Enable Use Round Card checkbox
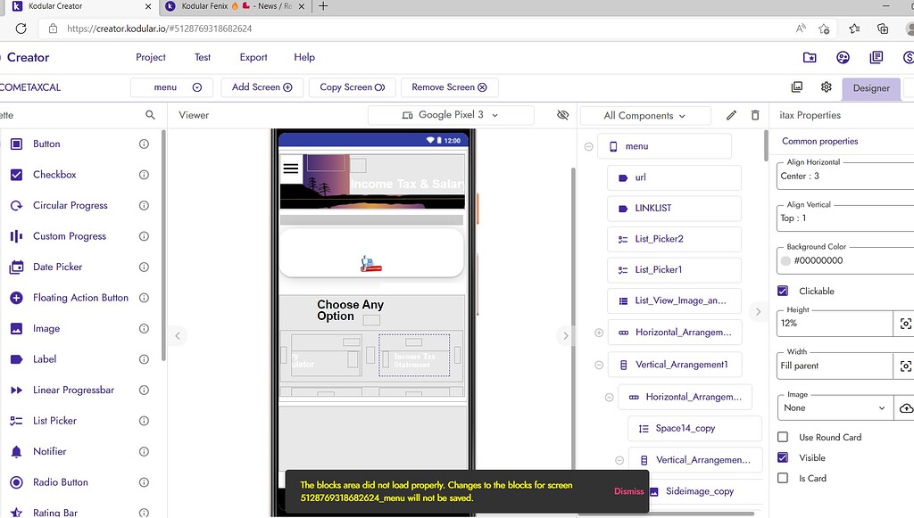This screenshot has width=914, height=518. point(783,437)
